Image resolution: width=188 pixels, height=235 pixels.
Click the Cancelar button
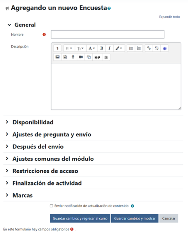tap(169, 218)
